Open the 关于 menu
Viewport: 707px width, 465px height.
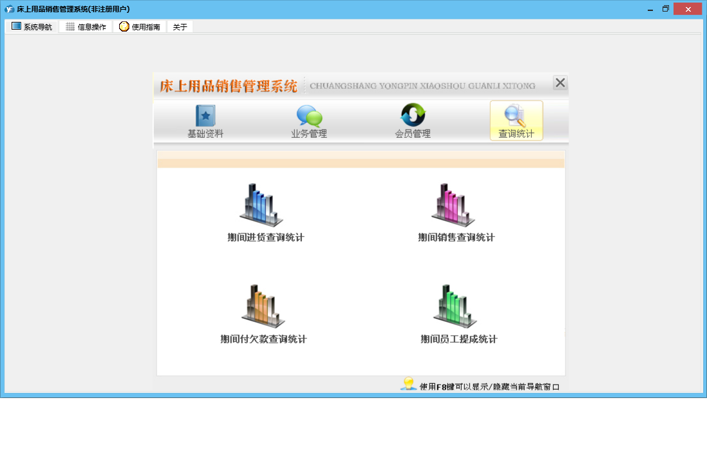click(x=180, y=27)
